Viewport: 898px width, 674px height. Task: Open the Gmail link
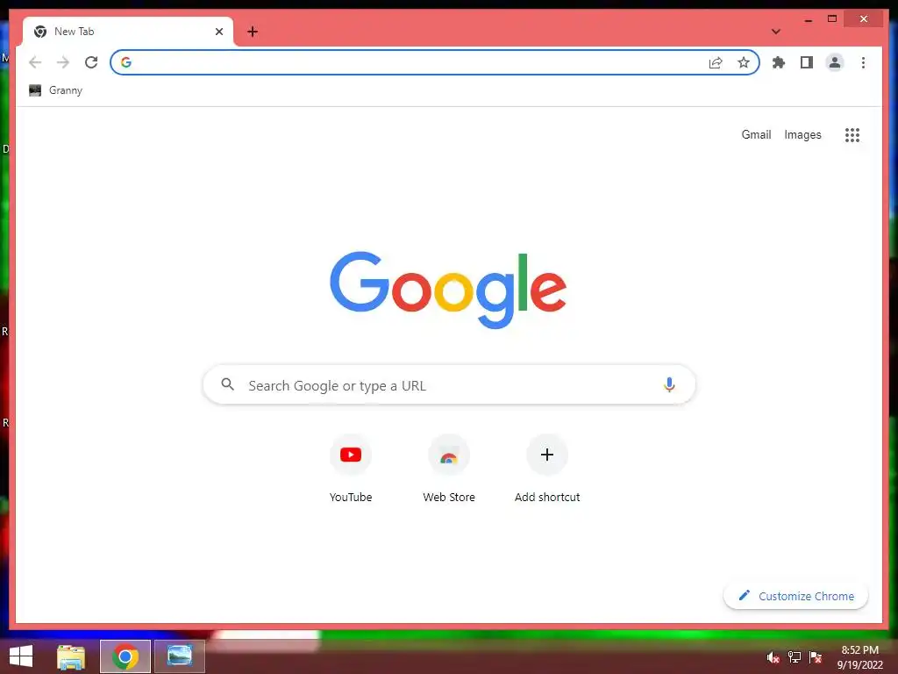point(756,134)
